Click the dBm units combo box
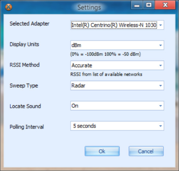179x171 pixels. 117,45
